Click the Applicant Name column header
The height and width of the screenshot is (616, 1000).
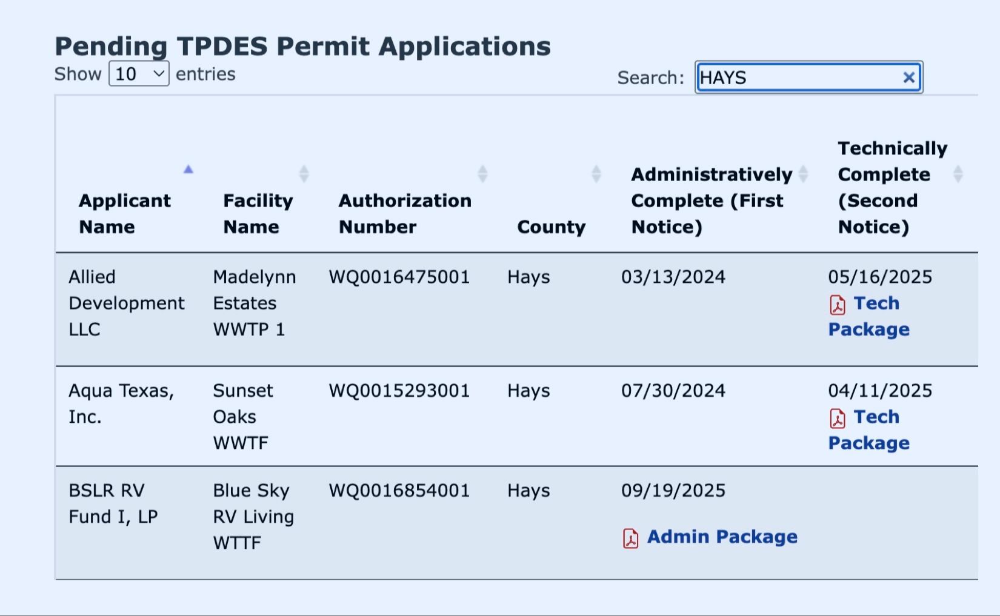(125, 213)
